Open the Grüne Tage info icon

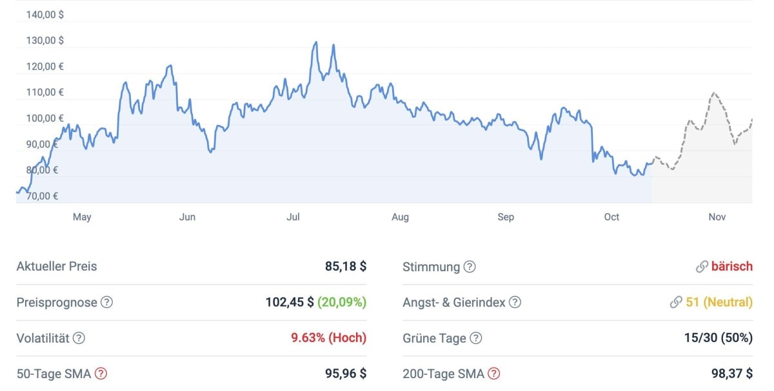click(x=475, y=338)
